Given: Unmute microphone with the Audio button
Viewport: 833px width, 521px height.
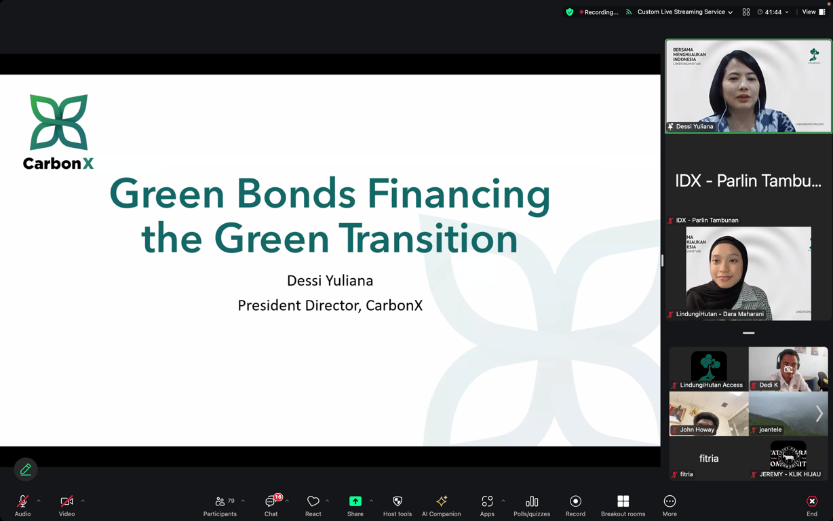Looking at the screenshot, I should tap(22, 505).
